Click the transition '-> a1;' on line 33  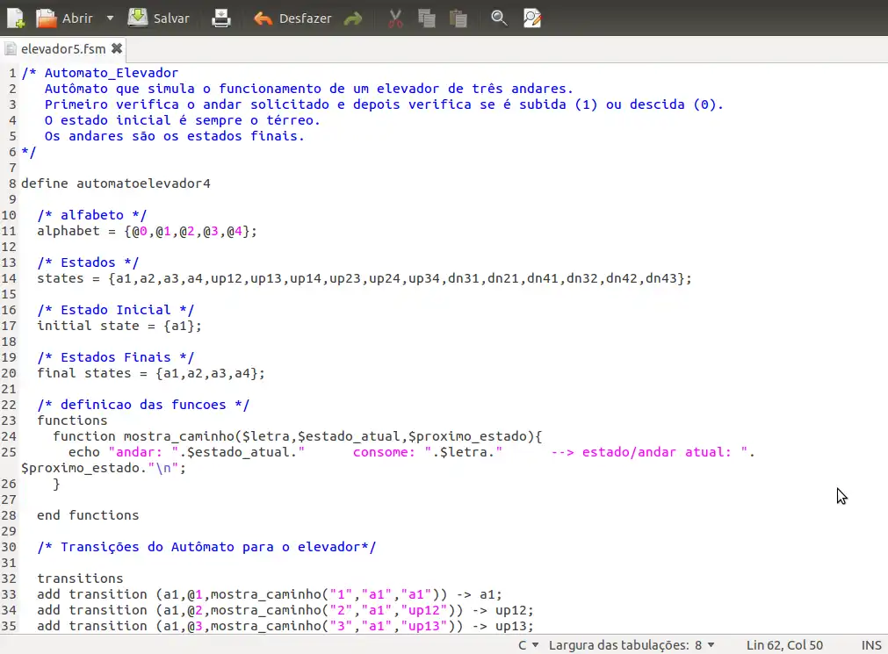coord(479,594)
